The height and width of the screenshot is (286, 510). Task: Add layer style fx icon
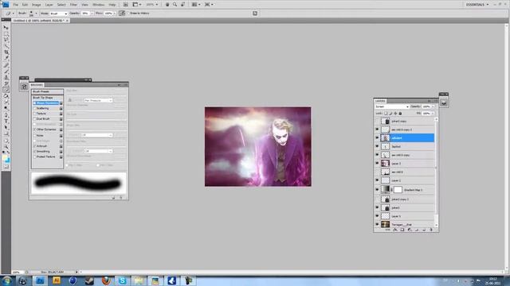[x=395, y=230]
